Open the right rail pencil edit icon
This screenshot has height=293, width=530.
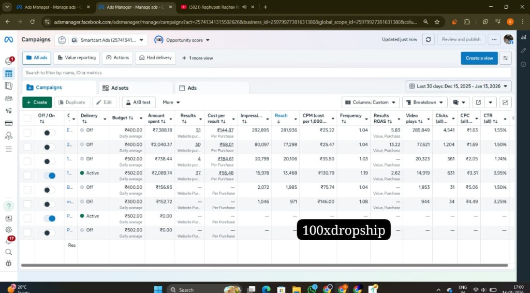523,50
